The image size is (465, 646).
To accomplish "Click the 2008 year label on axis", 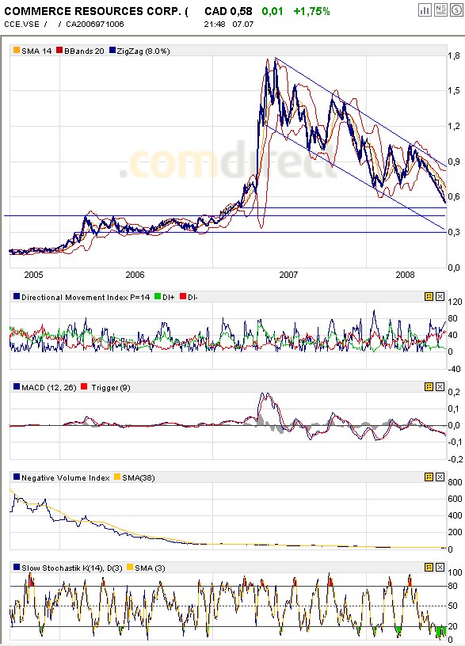I will pos(406,275).
